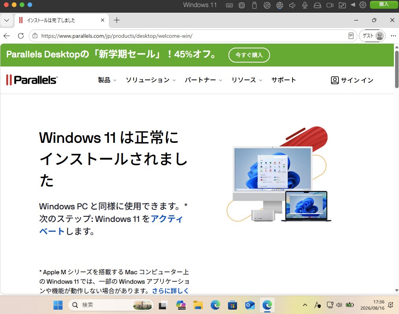Close the インストールは完了しました tab

point(103,20)
